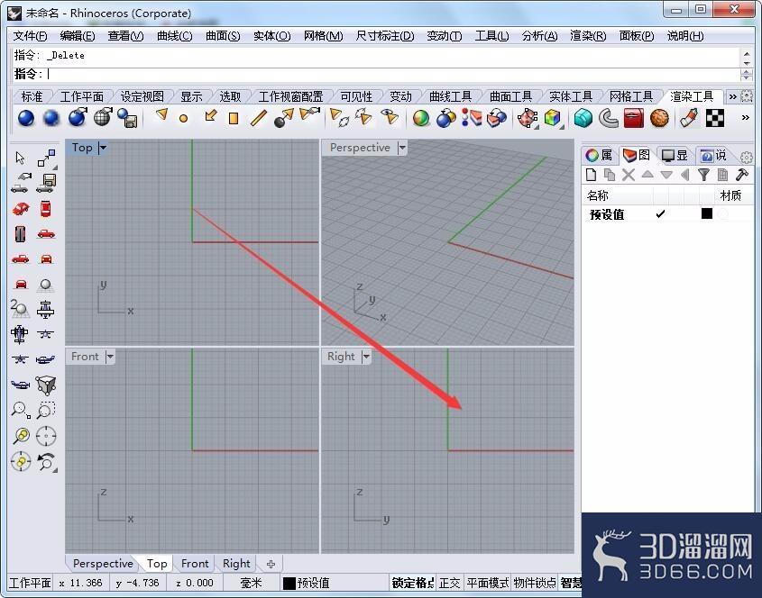Image resolution: width=762 pixels, height=598 pixels.
Task: Click the first blue render sphere icon
Action: pos(26,118)
